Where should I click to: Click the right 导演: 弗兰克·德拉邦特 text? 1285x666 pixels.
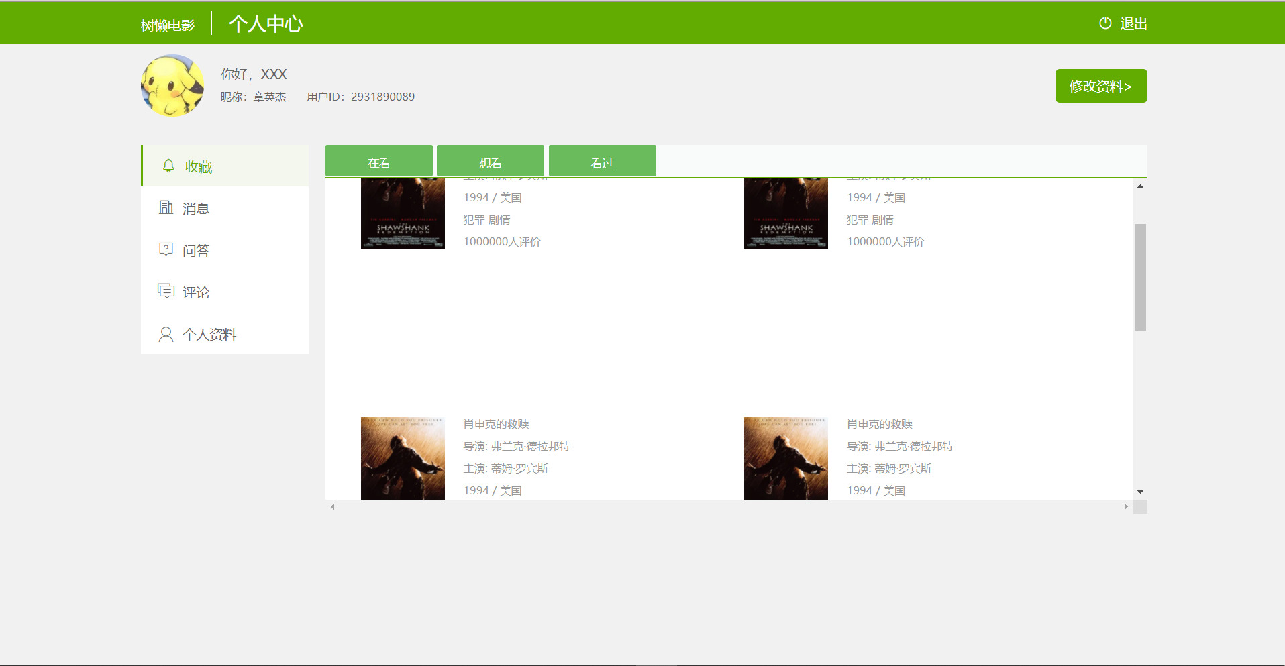(900, 446)
